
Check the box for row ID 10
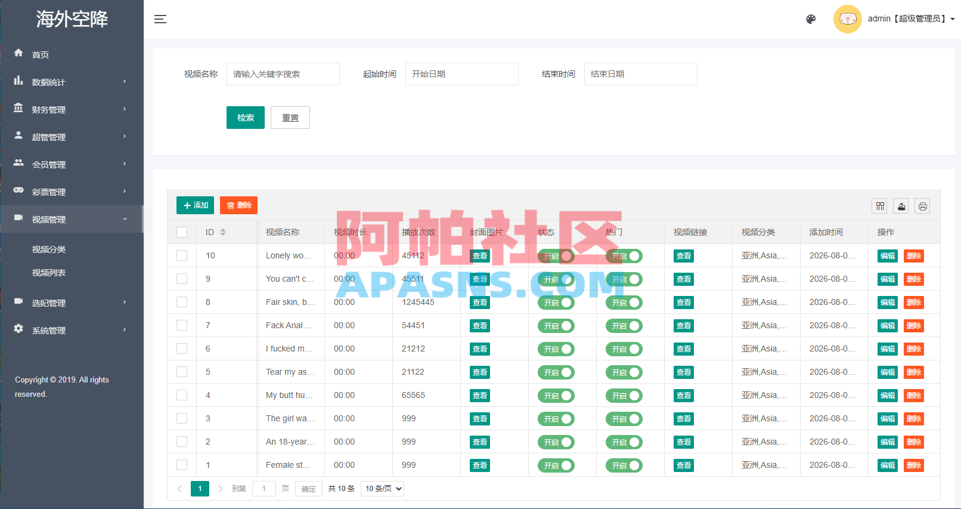coord(182,255)
